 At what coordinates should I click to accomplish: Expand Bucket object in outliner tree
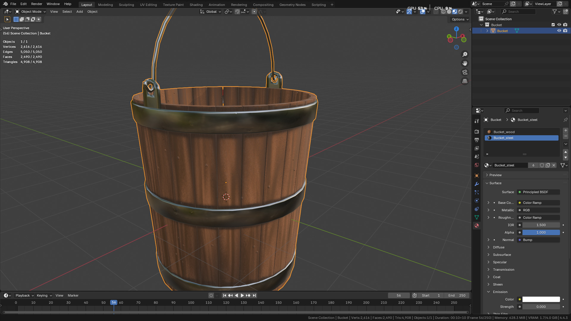487,31
